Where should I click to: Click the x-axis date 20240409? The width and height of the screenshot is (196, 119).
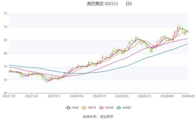167,96
